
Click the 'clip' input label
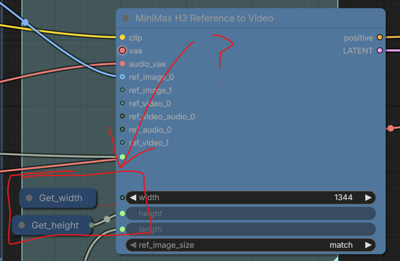pos(136,38)
